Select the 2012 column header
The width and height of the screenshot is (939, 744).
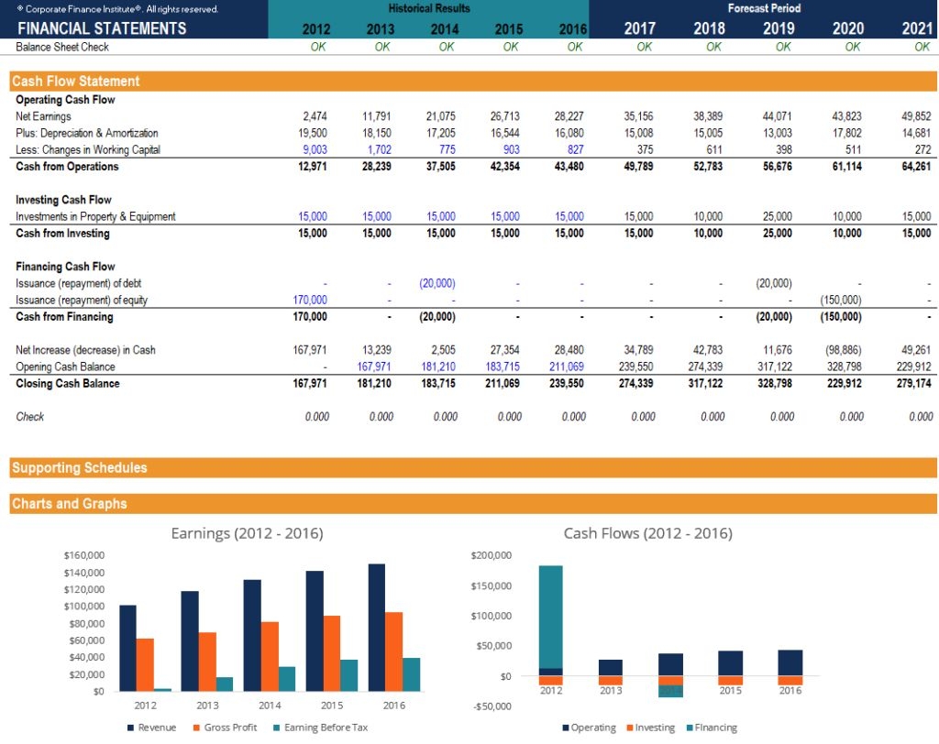pyautogui.click(x=316, y=28)
